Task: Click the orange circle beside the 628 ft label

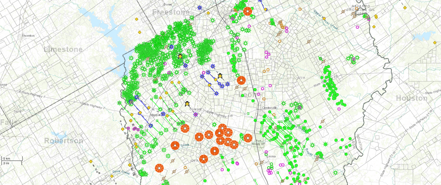Action: coord(204,159)
